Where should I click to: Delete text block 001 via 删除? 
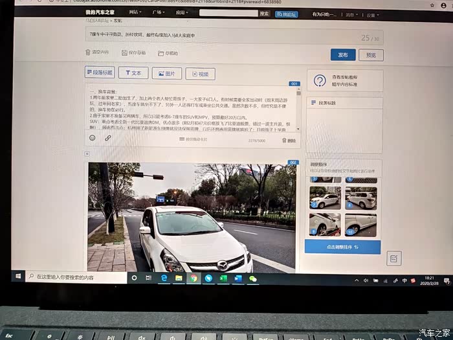pyautogui.click(x=289, y=141)
